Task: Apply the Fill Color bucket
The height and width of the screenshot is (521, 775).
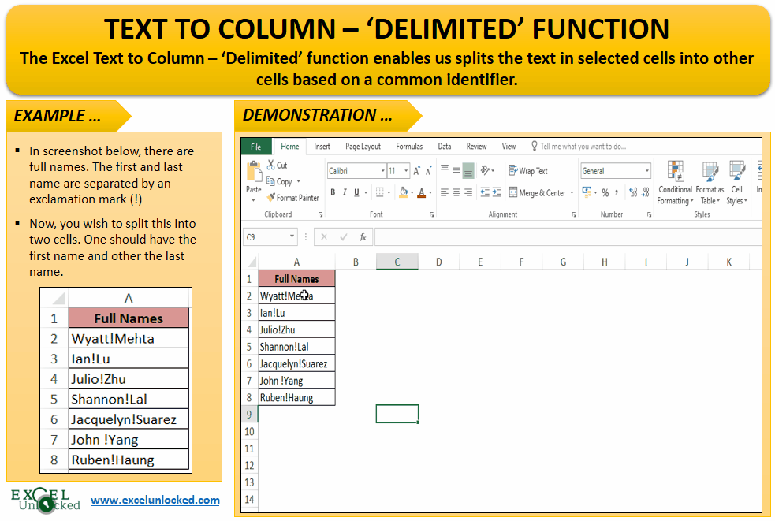Action: 404,192
